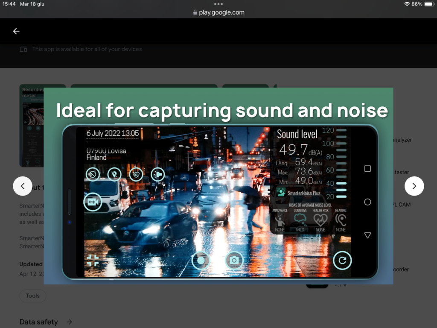This screenshot has height=328, width=437.
Task: Click the "07900 Lovisa Finland" location text
Action: (106, 154)
